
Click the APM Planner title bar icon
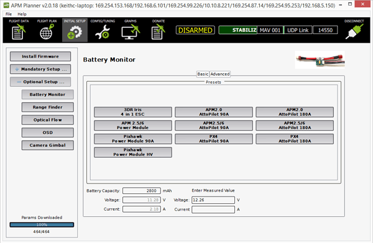[x=6, y=5]
